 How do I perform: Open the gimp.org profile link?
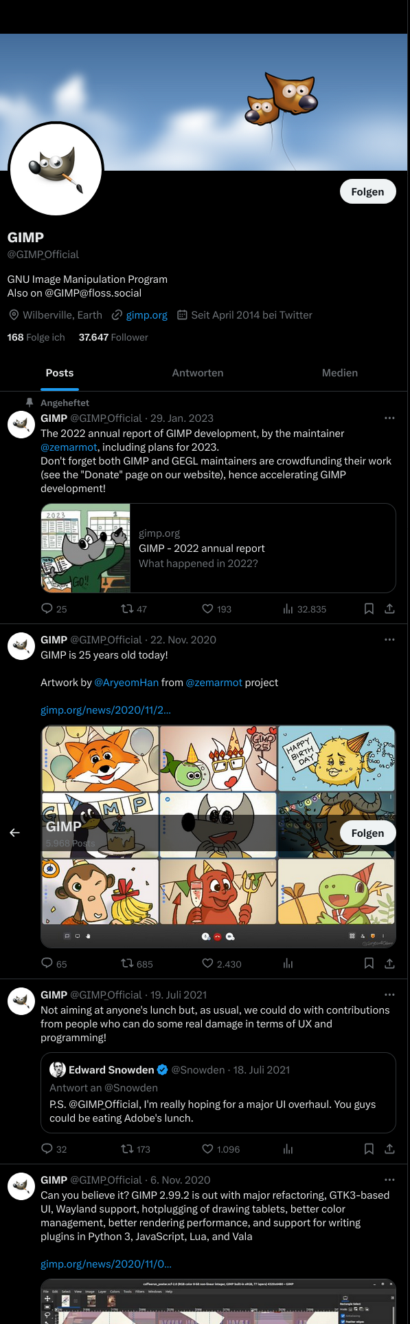tap(146, 314)
